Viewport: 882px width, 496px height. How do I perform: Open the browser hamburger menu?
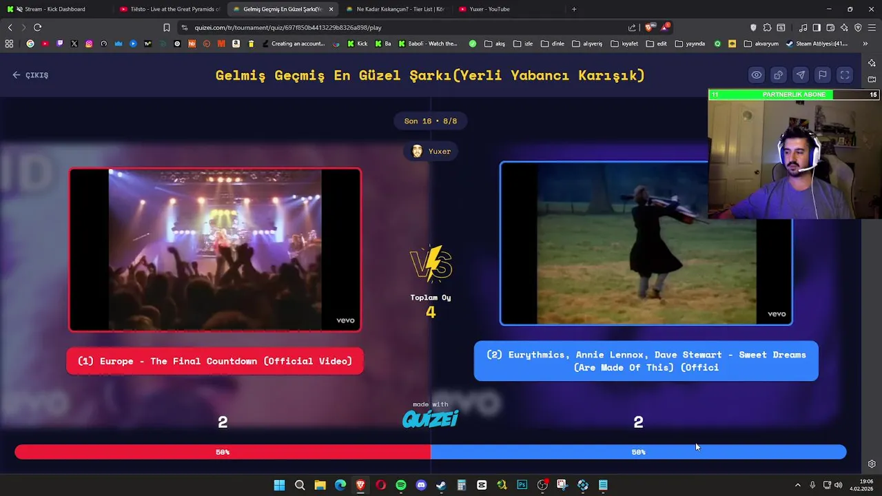[872, 28]
